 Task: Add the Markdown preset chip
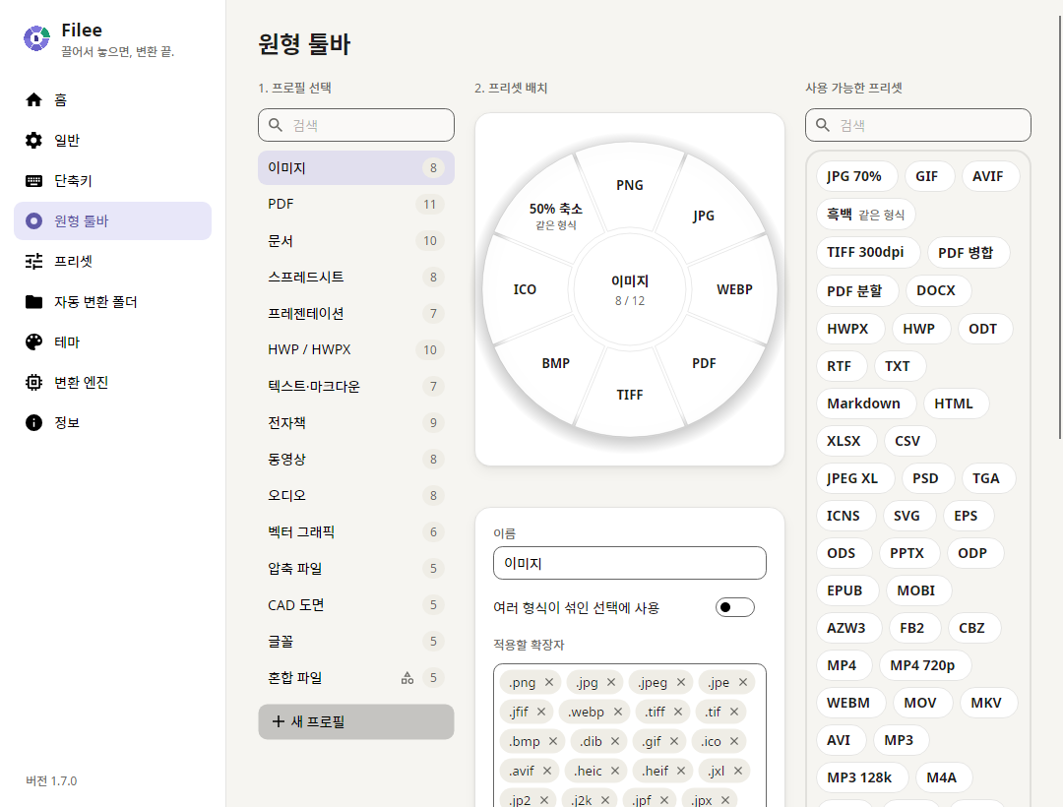pos(866,403)
